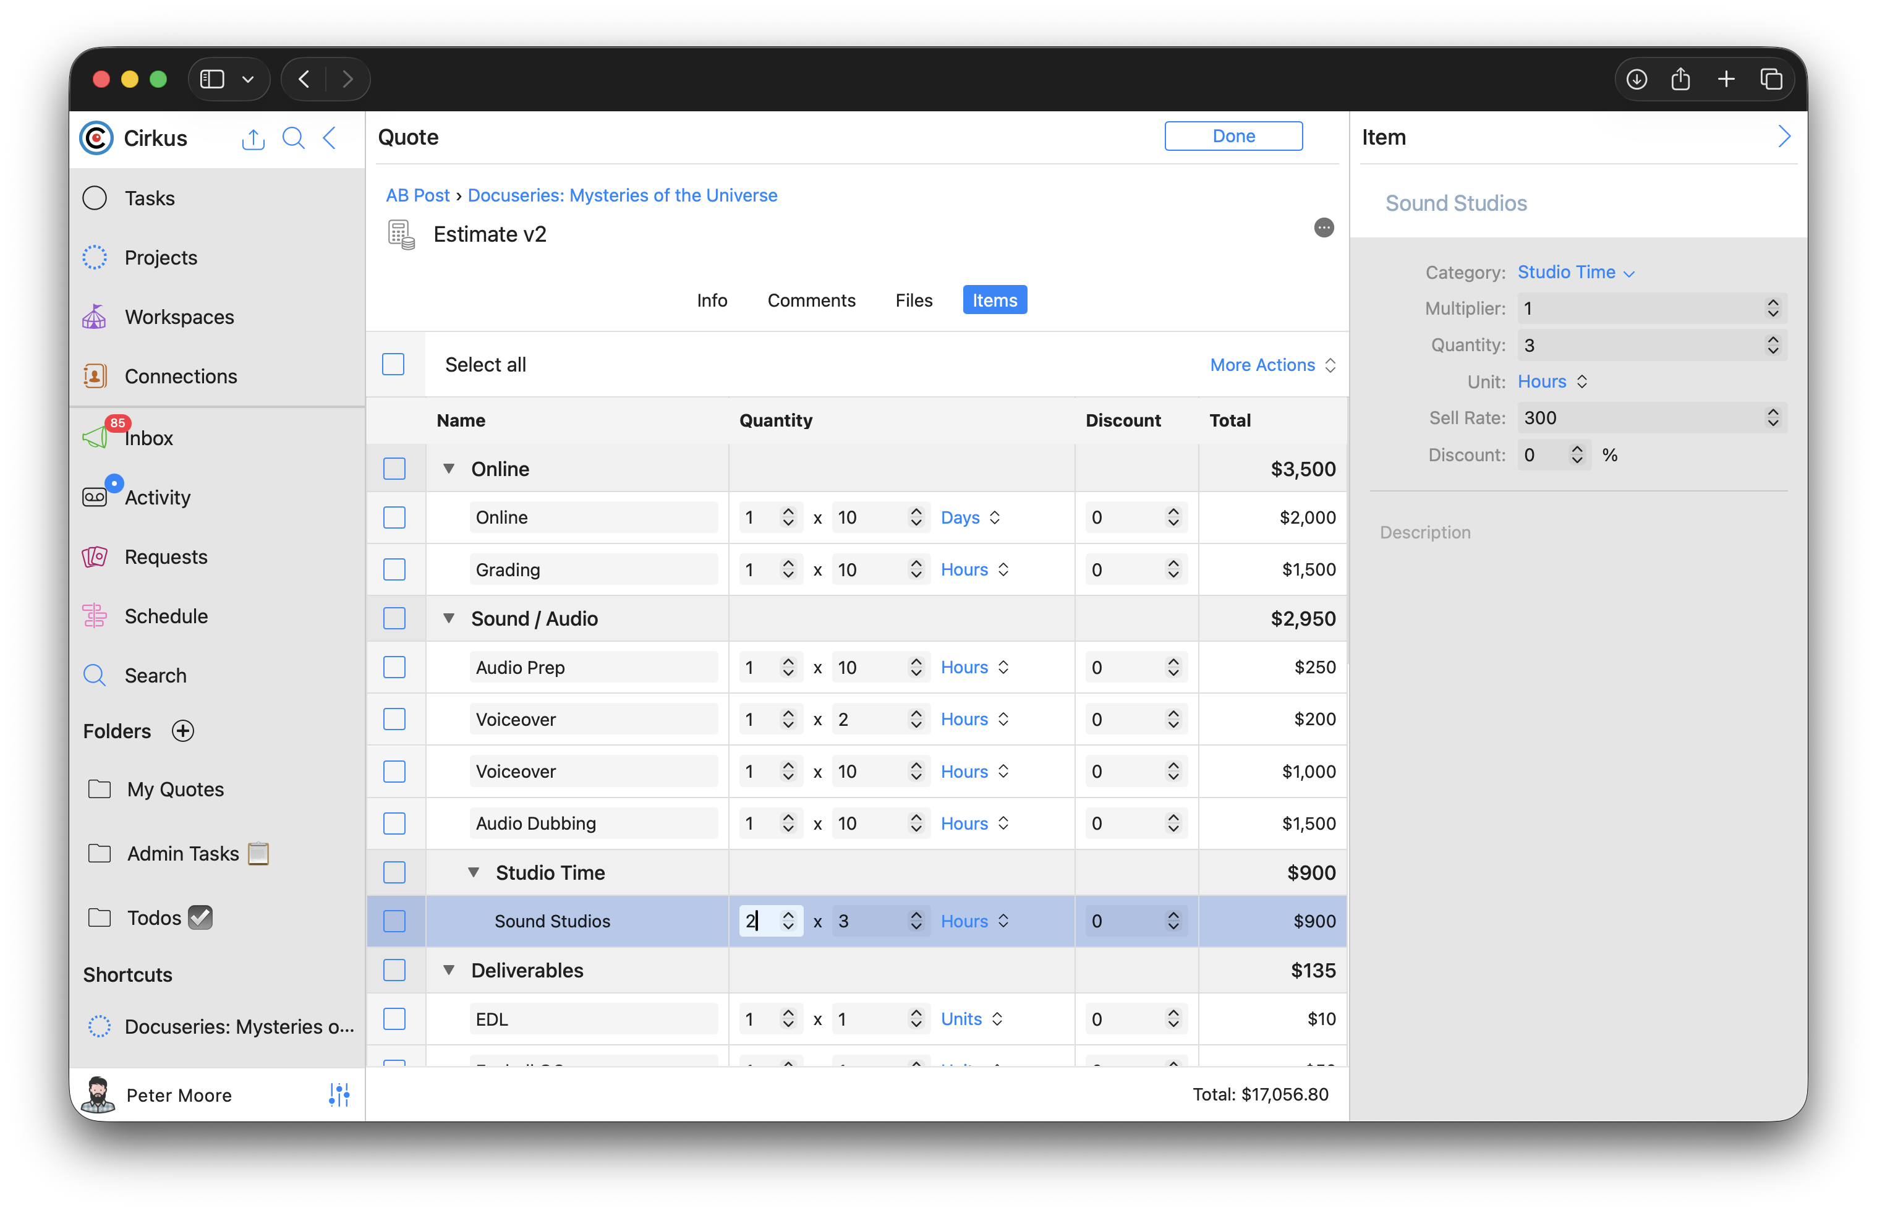
Task: Collapse Item panel with right chevron
Action: pos(1783,137)
